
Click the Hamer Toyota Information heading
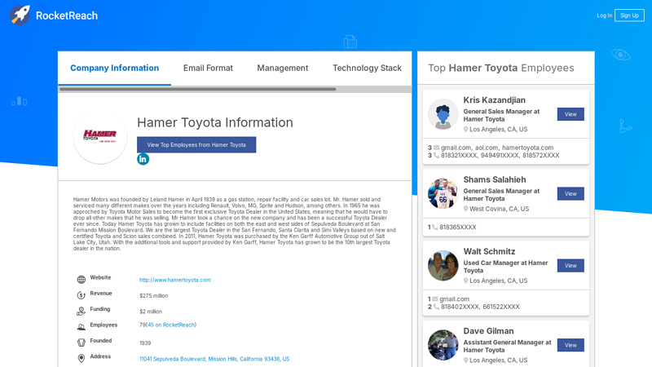(x=215, y=122)
